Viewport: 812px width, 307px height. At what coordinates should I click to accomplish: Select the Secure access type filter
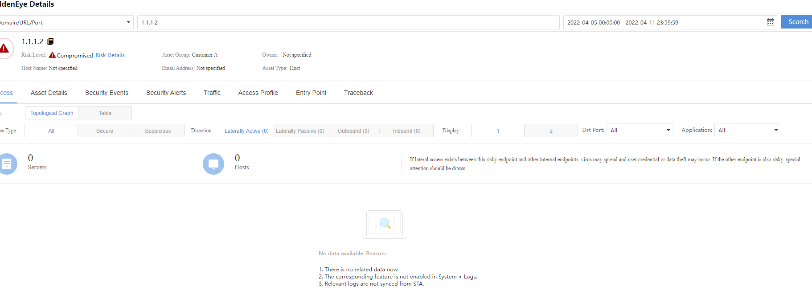tap(105, 131)
